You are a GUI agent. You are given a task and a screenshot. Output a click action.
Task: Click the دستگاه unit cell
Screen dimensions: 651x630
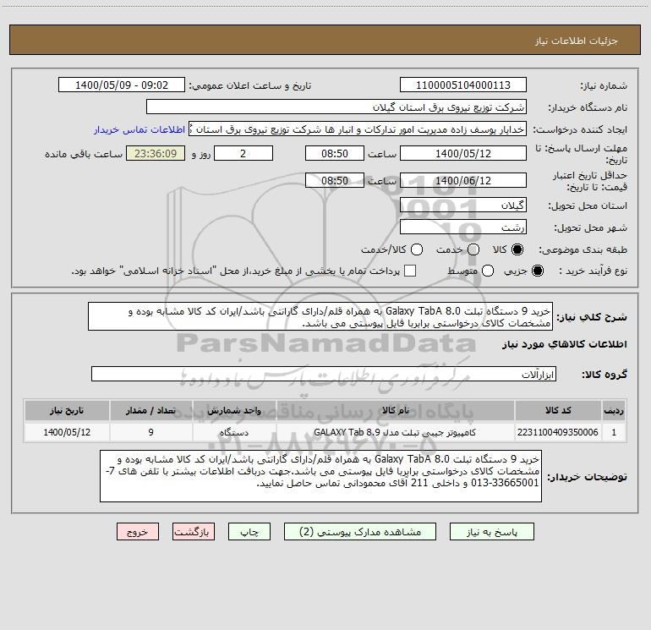pos(234,432)
